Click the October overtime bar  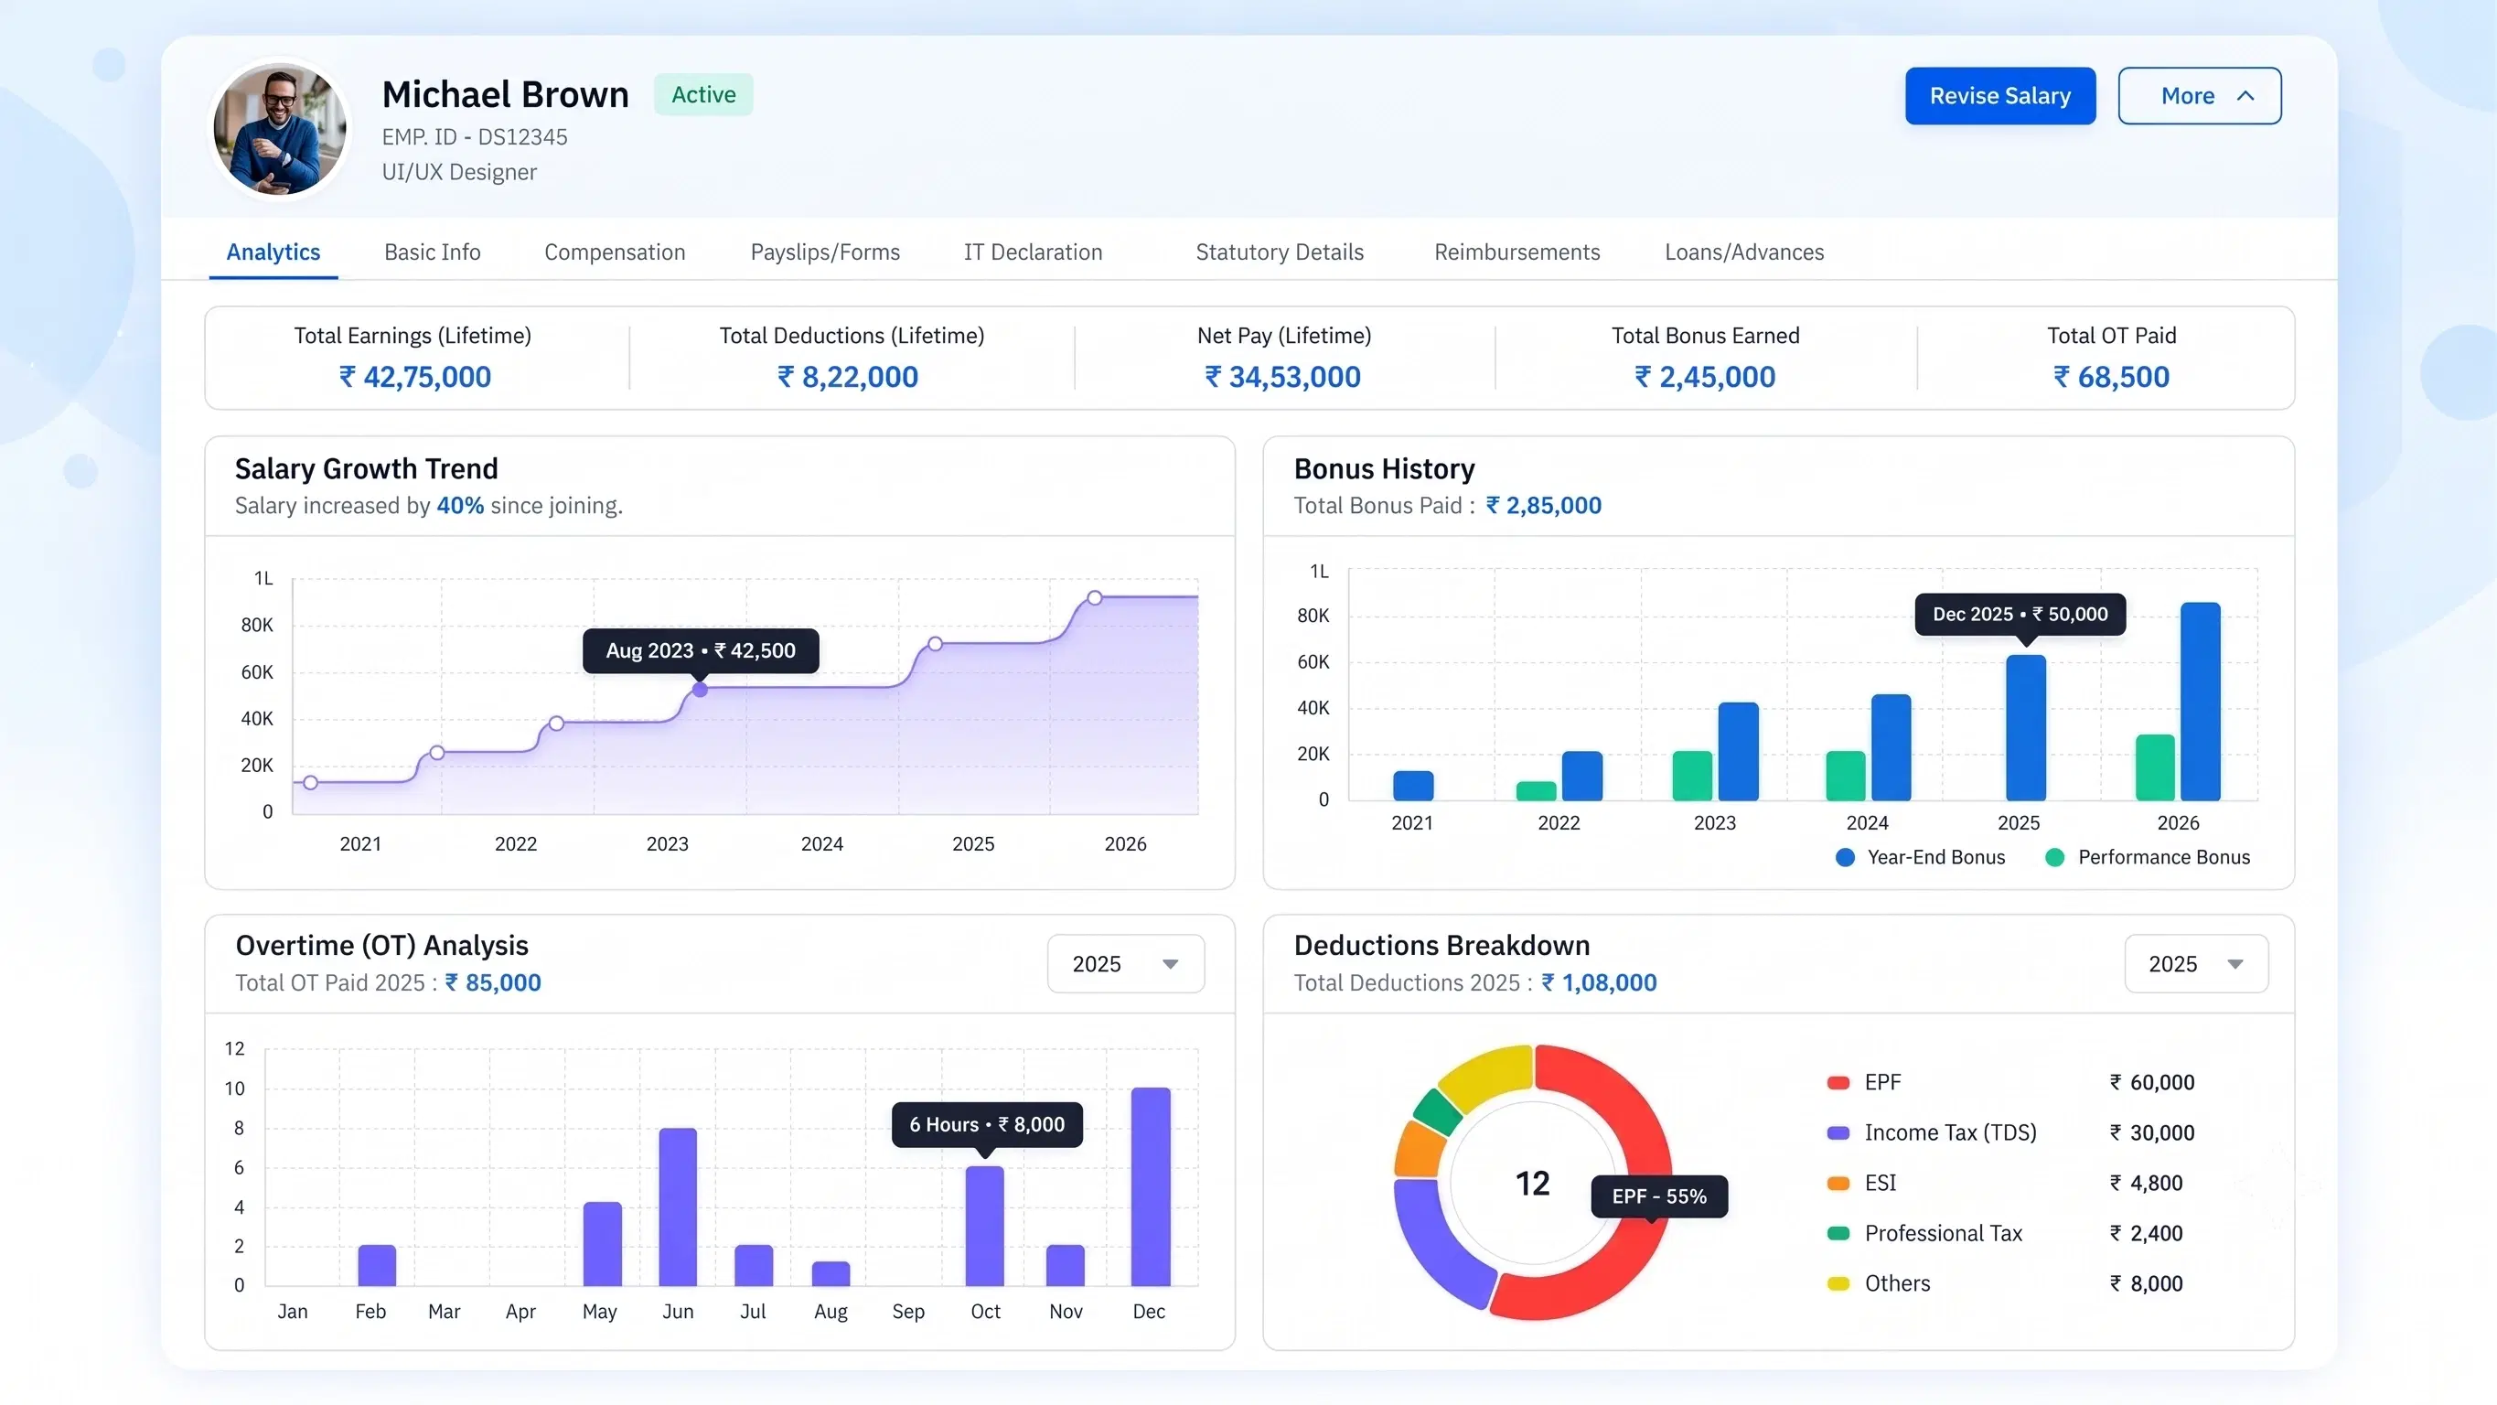pos(985,1226)
